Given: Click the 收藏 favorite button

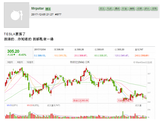Looking at the screenshot, I should pyautogui.click(x=139, y=9).
